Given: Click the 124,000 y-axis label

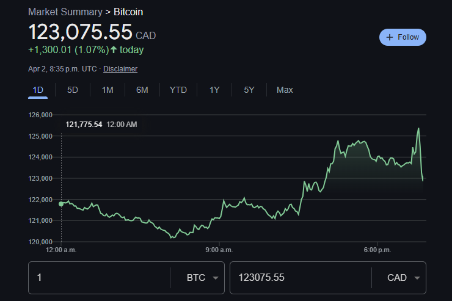Looking at the screenshot, I should pos(40,158).
